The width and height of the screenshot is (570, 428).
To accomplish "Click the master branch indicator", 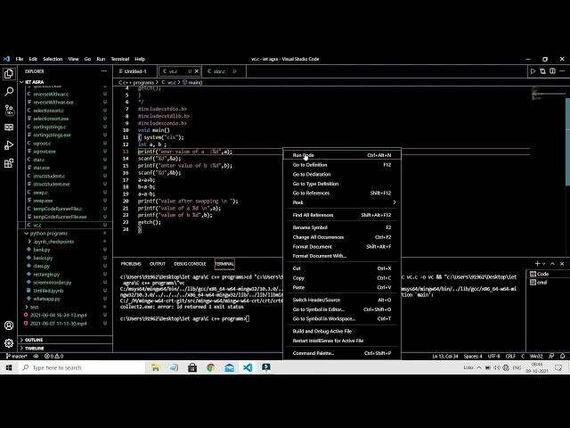I will [x=17, y=356].
